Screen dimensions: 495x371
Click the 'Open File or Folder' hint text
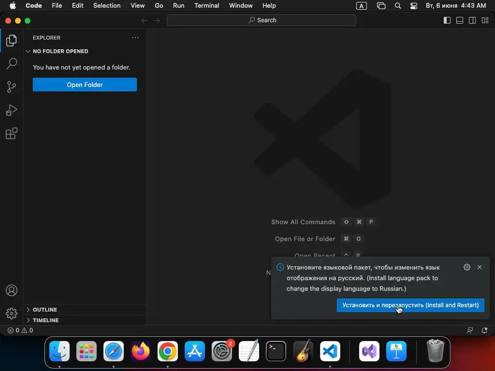305,239
